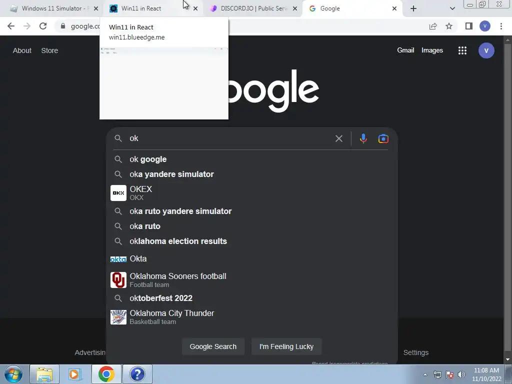Open a new tab with the plus button
This screenshot has height=384, width=512.
(x=413, y=8)
